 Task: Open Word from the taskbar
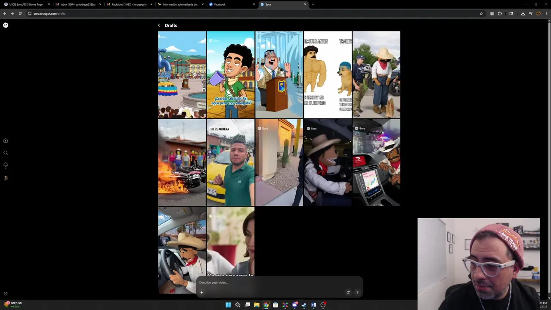click(x=313, y=305)
